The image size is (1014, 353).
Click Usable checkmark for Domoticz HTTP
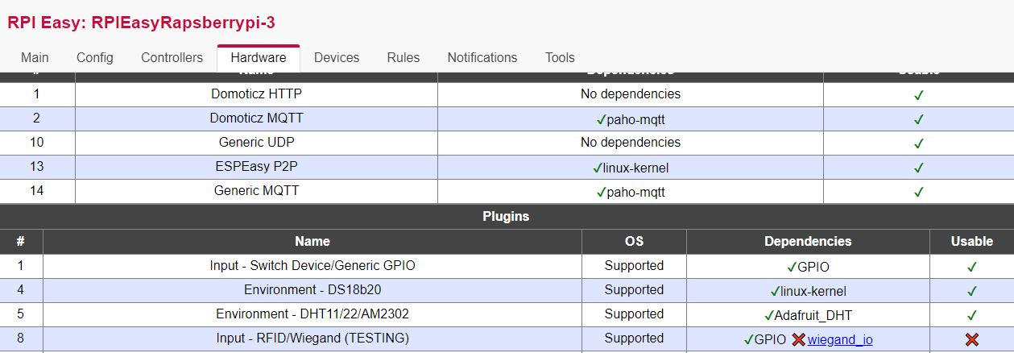coord(919,95)
